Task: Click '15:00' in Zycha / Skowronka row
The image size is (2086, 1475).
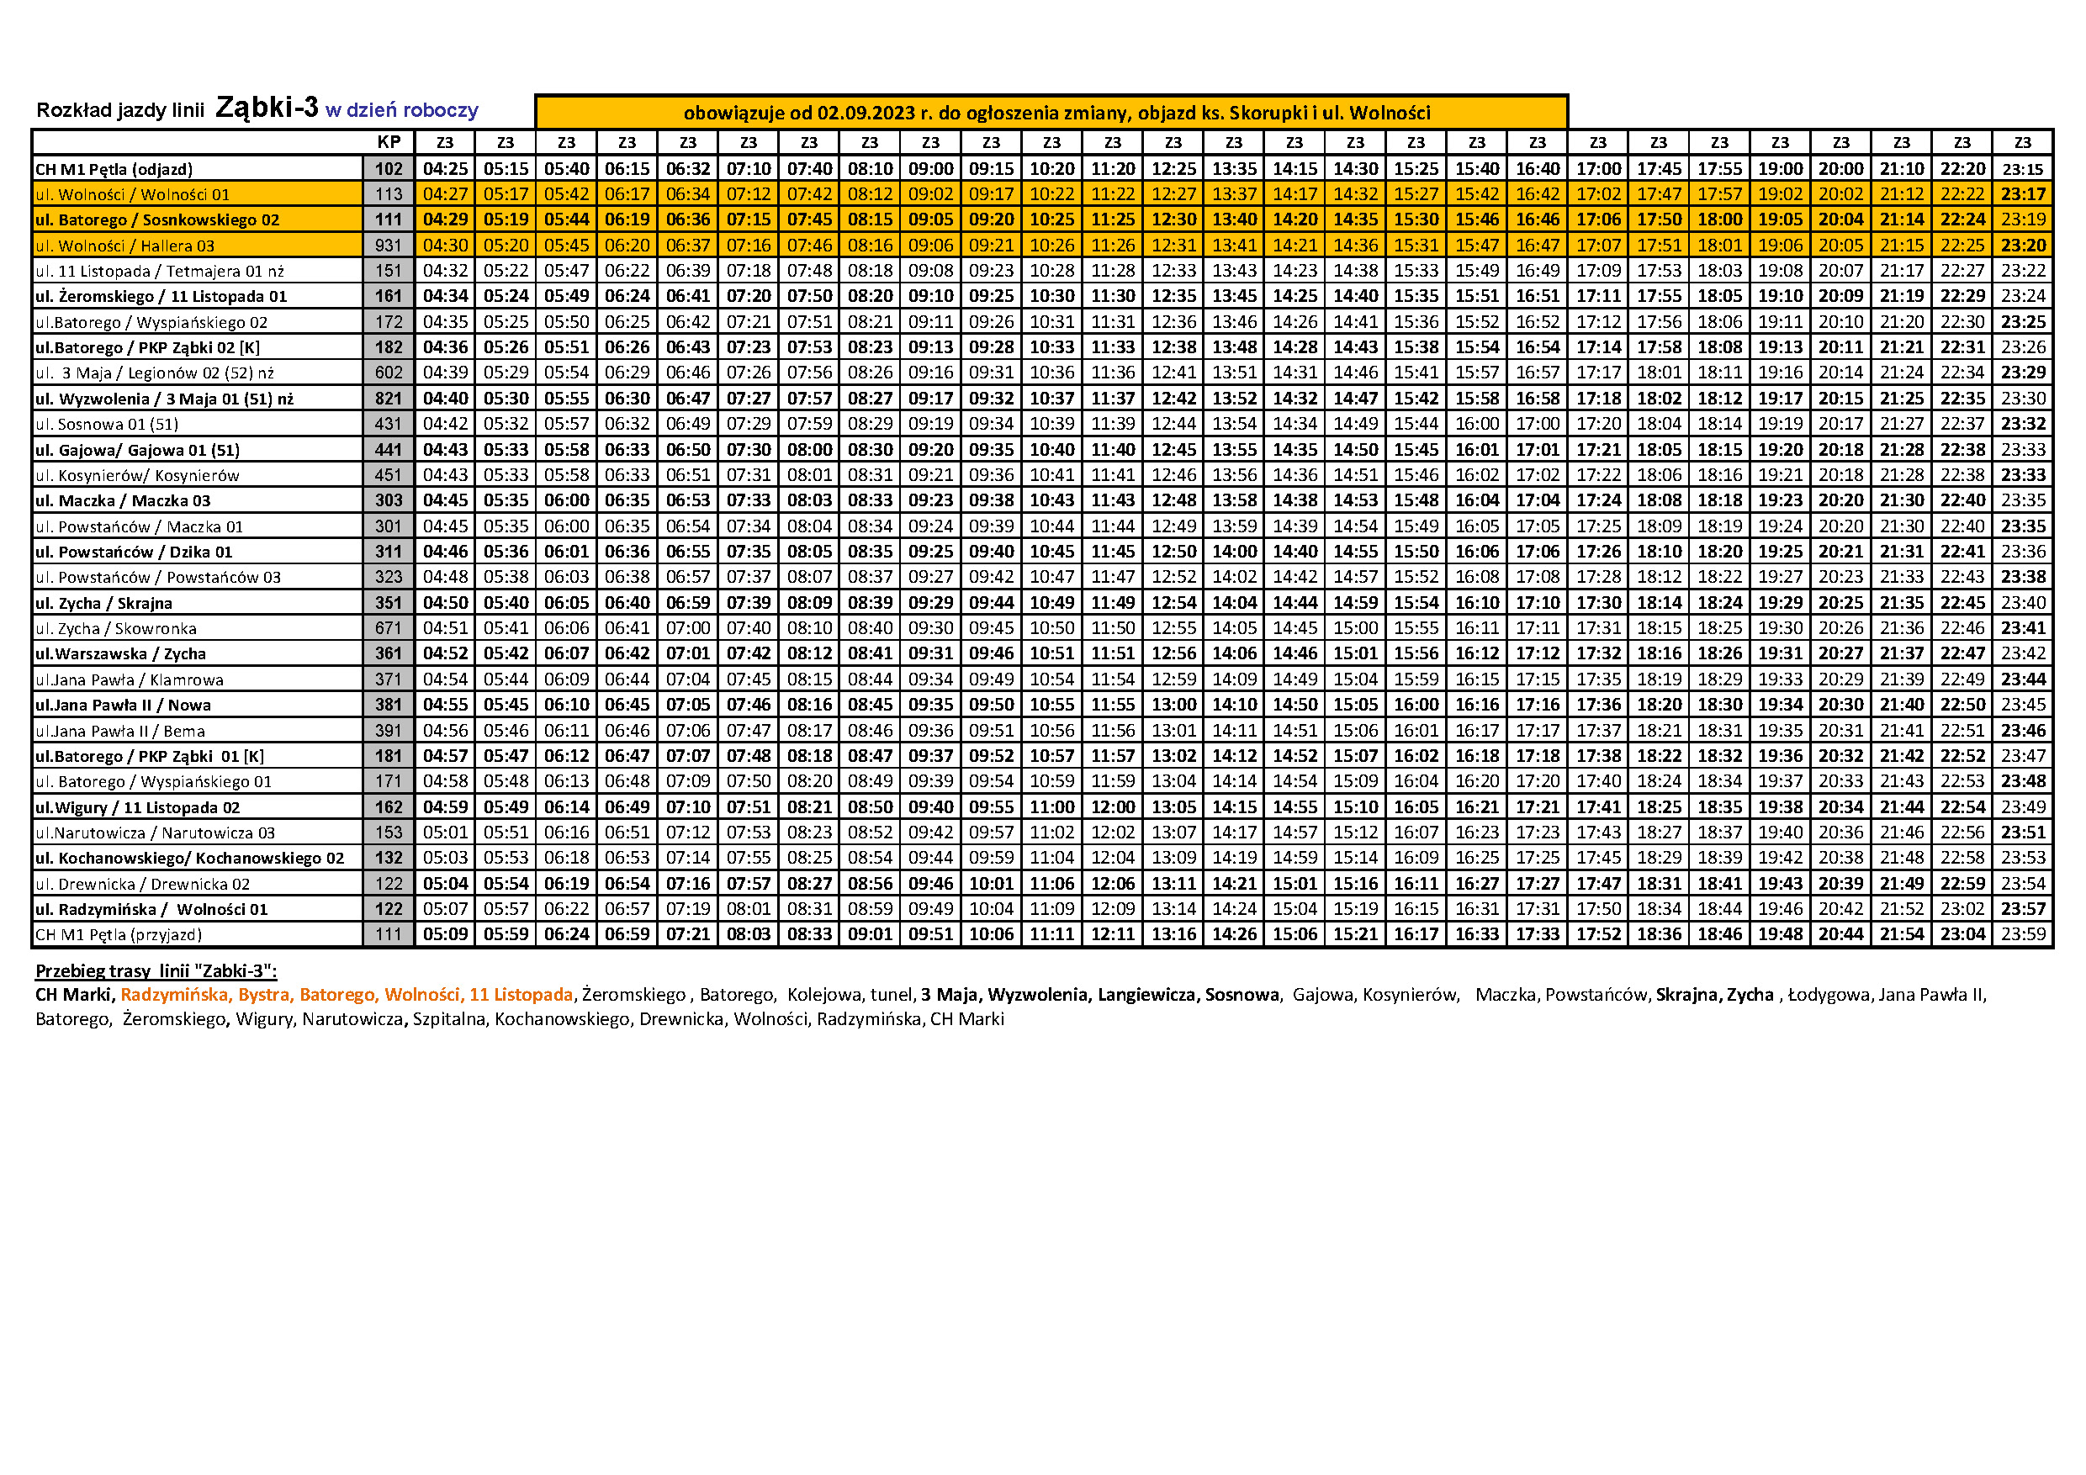Action: click(x=1356, y=628)
